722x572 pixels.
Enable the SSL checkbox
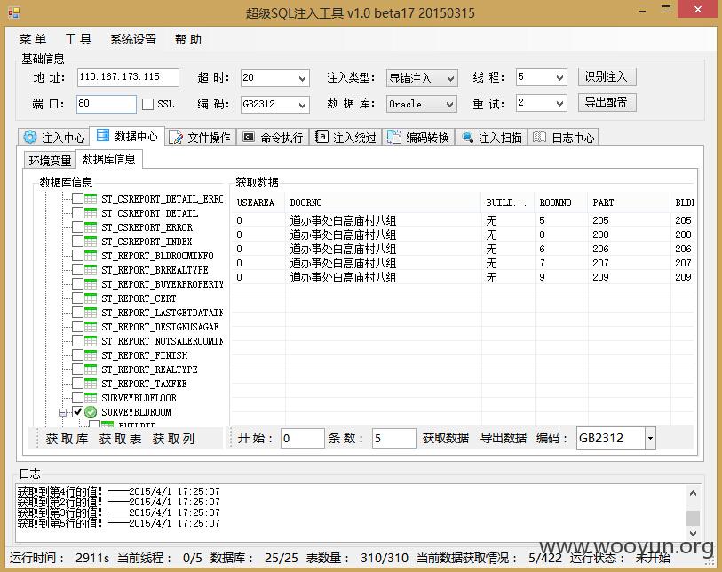point(147,105)
